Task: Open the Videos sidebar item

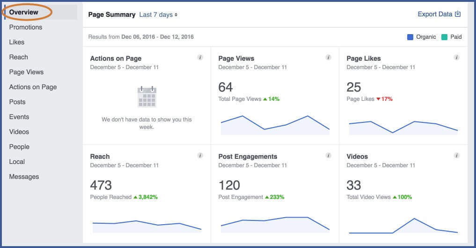Action: pyautogui.click(x=19, y=132)
